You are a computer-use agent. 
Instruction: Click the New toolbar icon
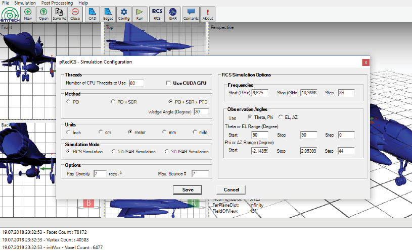(x=28, y=14)
